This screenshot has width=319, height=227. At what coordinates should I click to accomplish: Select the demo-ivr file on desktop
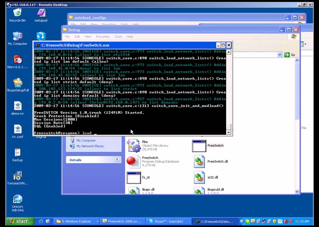coord(18,108)
